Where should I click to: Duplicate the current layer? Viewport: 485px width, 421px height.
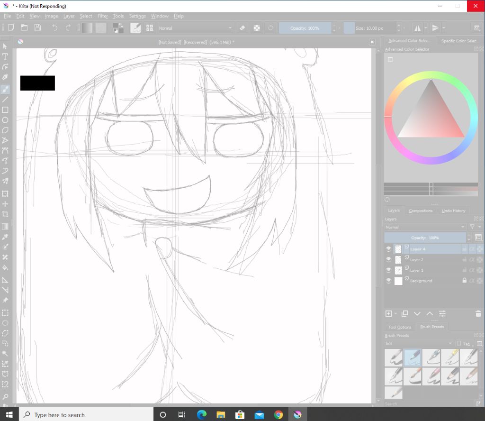click(404, 313)
